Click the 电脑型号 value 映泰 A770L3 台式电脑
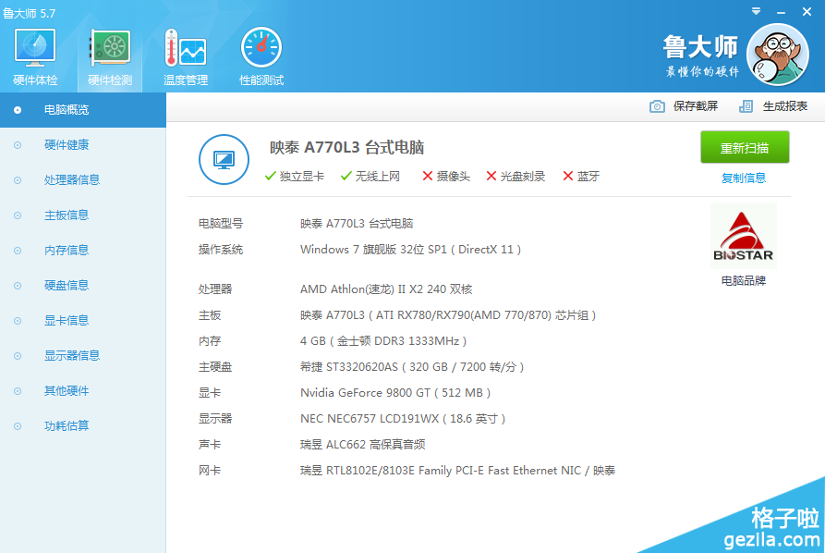The height and width of the screenshot is (553, 825). [357, 224]
